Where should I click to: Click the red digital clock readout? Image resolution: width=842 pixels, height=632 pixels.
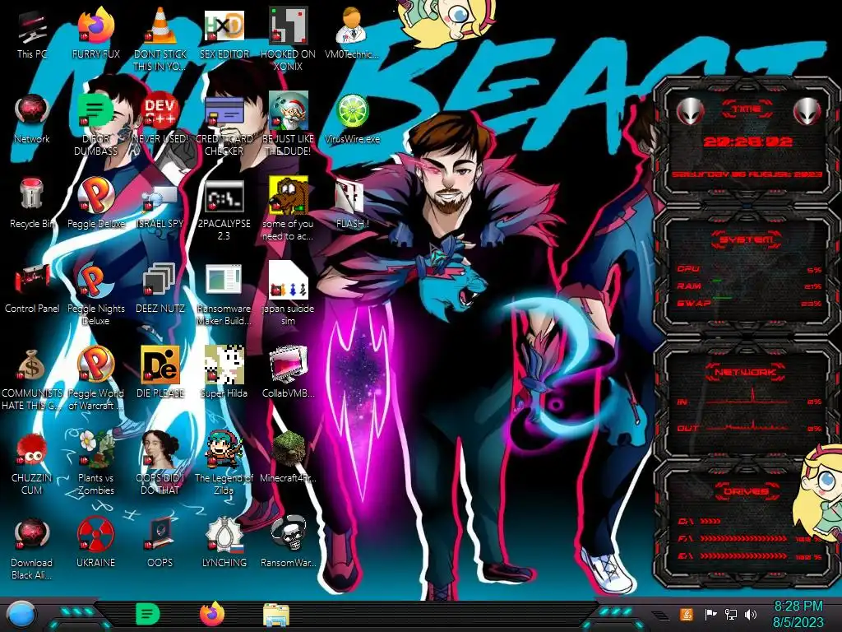click(x=747, y=142)
